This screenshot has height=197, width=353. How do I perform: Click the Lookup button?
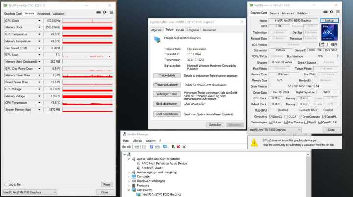coord(329,20)
